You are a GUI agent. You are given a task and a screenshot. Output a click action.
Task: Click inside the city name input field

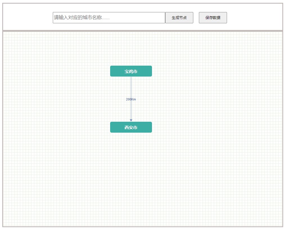pos(109,17)
